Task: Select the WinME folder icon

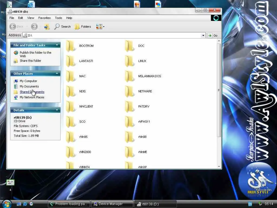Action: (x=130, y=152)
